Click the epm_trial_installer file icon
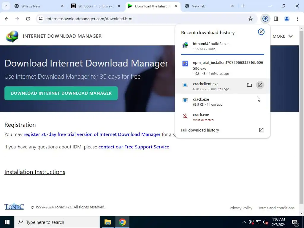304x228 pixels. [x=185, y=64]
